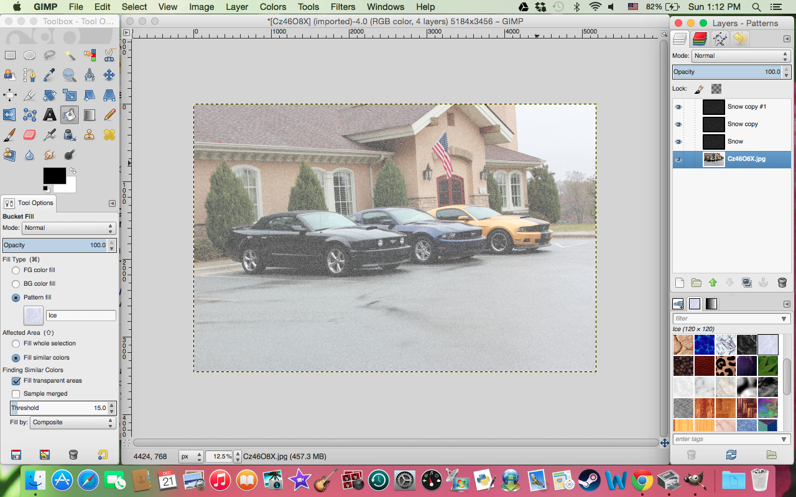
Task: Choose the Rotate tool
Action: coord(49,95)
